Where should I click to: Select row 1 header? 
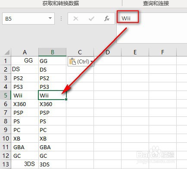(6, 61)
